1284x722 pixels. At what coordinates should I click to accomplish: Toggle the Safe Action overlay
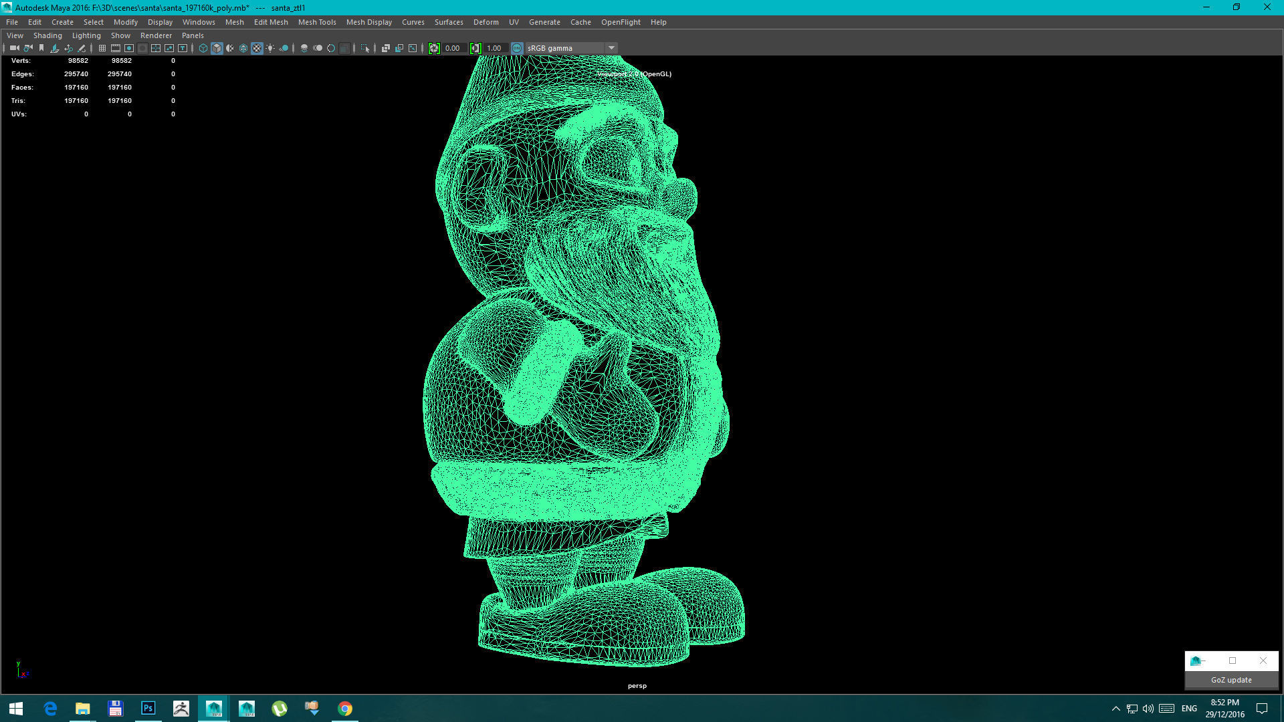coord(169,48)
